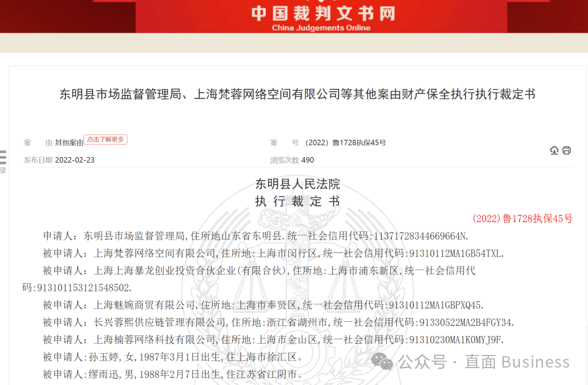Viewport: 588px width, 385px height.
Task: Open the table-of-contents sidebar menu icon
Action: tap(3, 157)
